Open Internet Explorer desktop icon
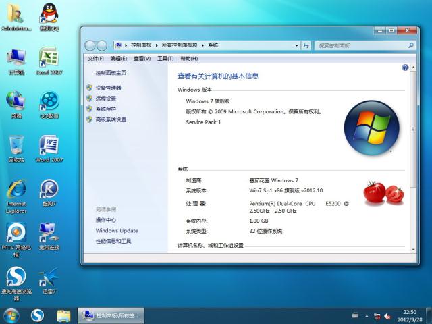 tap(16, 196)
